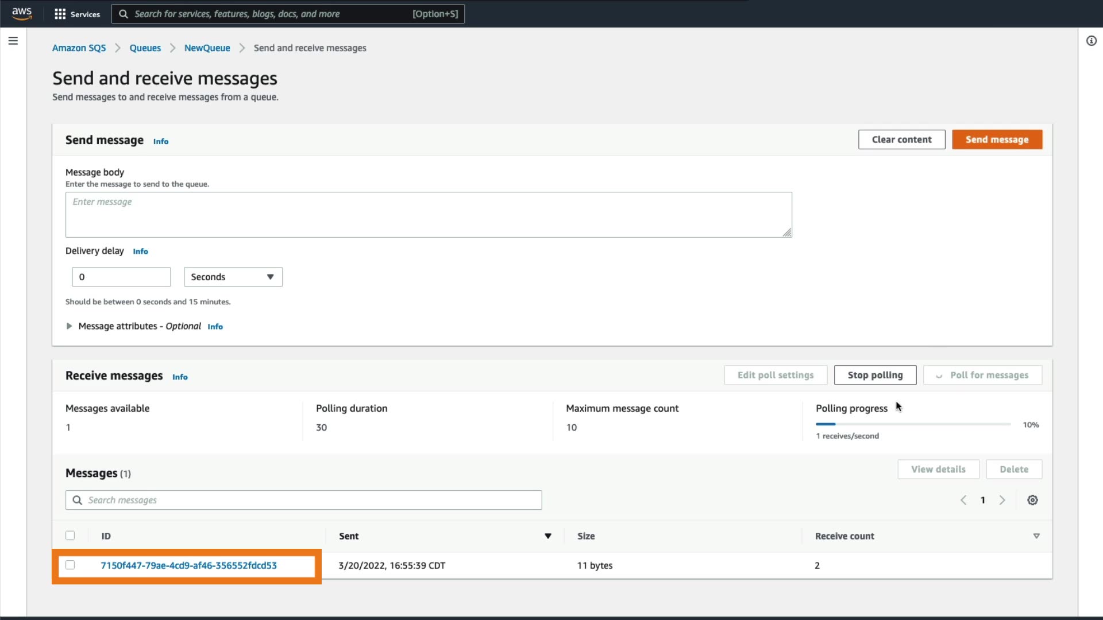
Task: Go to previous messages page arrow
Action: 963,500
